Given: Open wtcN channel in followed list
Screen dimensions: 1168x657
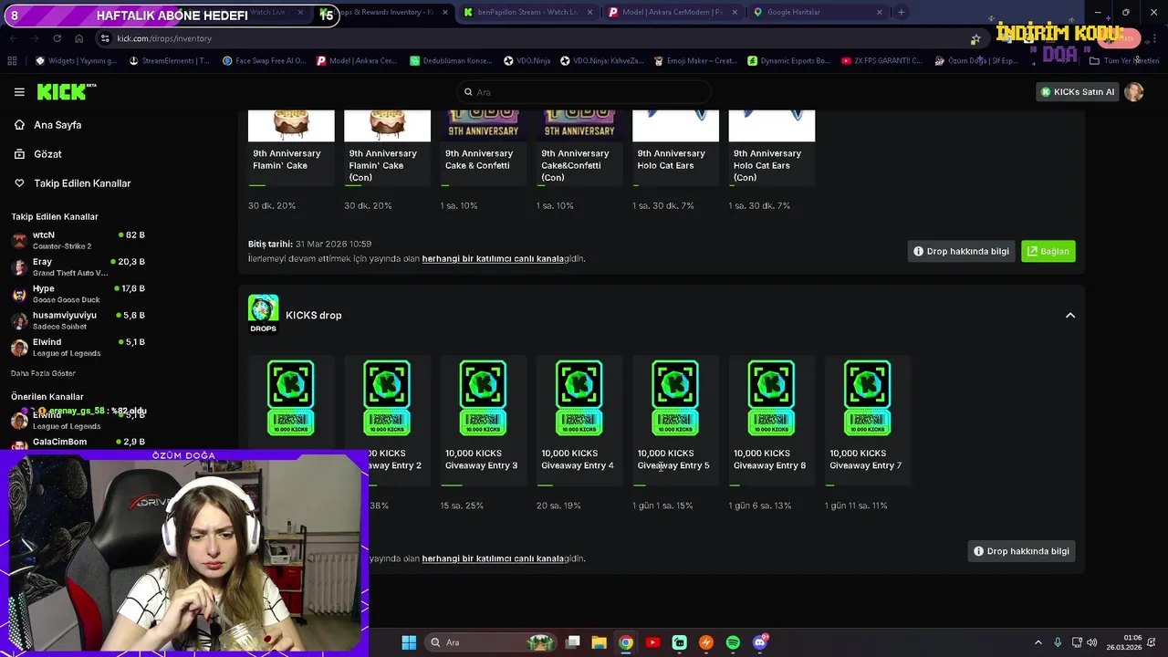Looking at the screenshot, I should click(78, 240).
